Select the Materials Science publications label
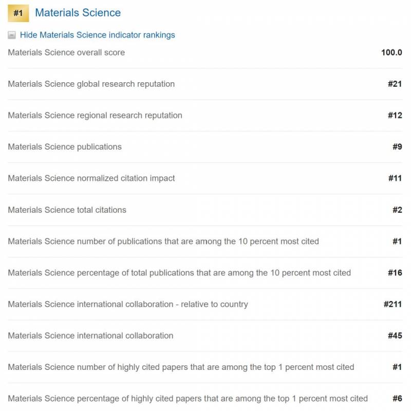The height and width of the screenshot is (411, 411). click(65, 147)
